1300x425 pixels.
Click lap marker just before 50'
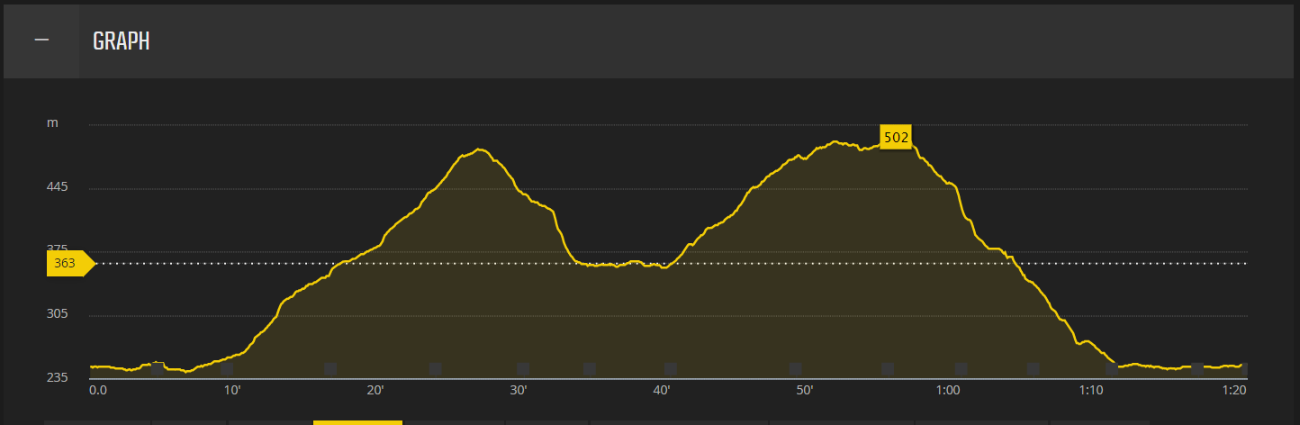tap(796, 368)
